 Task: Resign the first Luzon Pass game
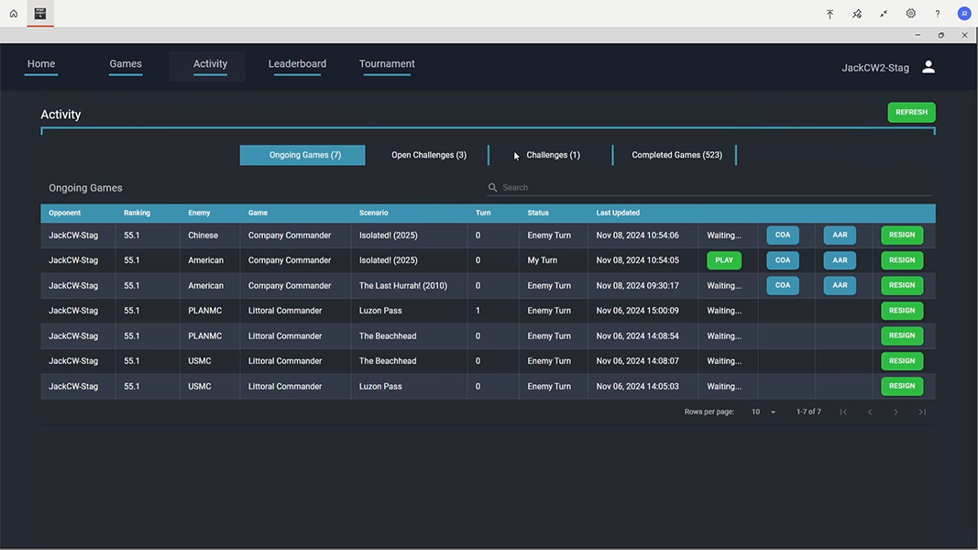point(901,310)
